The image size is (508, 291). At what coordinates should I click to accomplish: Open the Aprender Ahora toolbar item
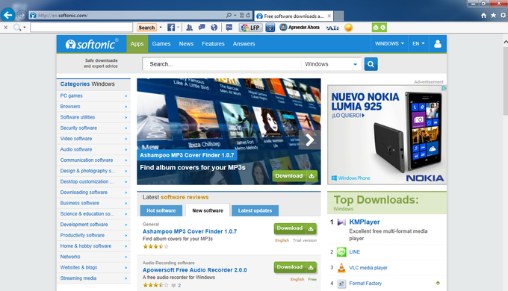(300, 28)
